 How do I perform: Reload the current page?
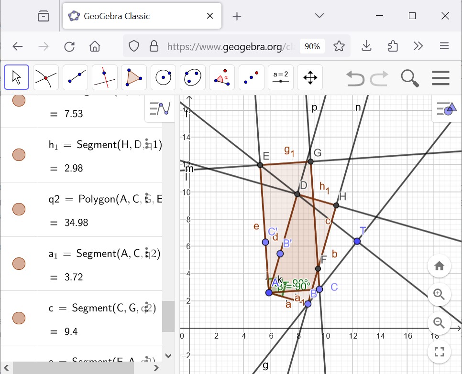click(69, 46)
